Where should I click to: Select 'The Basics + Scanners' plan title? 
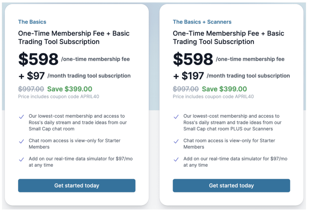[202, 22]
